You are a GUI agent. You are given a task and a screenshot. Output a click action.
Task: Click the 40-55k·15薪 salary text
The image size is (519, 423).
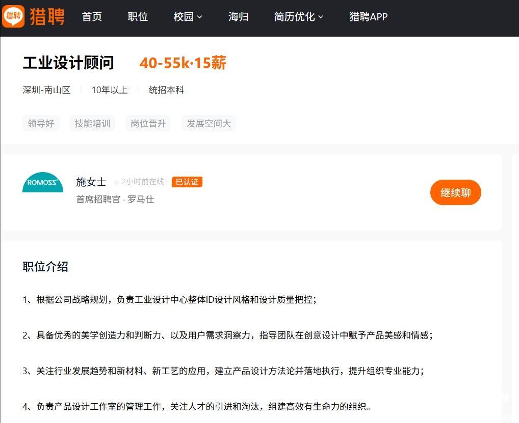tap(183, 63)
